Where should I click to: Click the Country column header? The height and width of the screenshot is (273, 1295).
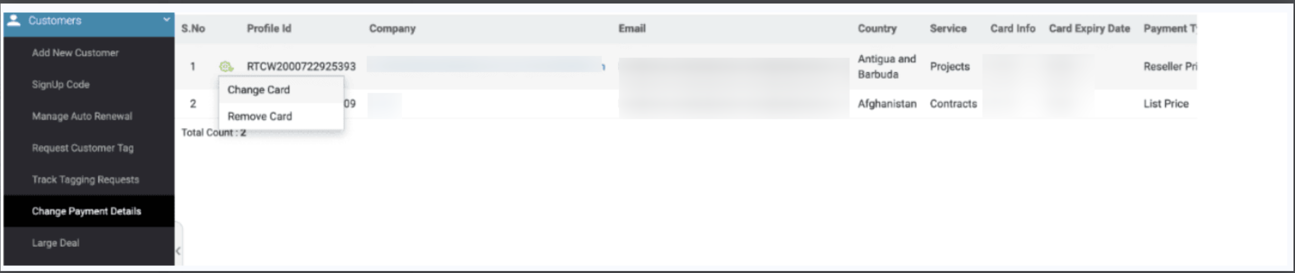click(877, 29)
